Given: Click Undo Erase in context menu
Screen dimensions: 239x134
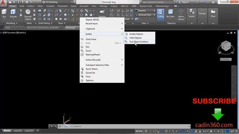Looking at the screenshot, I should pyautogui.click(x=102, y=39).
